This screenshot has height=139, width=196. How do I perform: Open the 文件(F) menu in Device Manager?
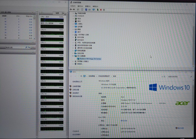(73, 6)
